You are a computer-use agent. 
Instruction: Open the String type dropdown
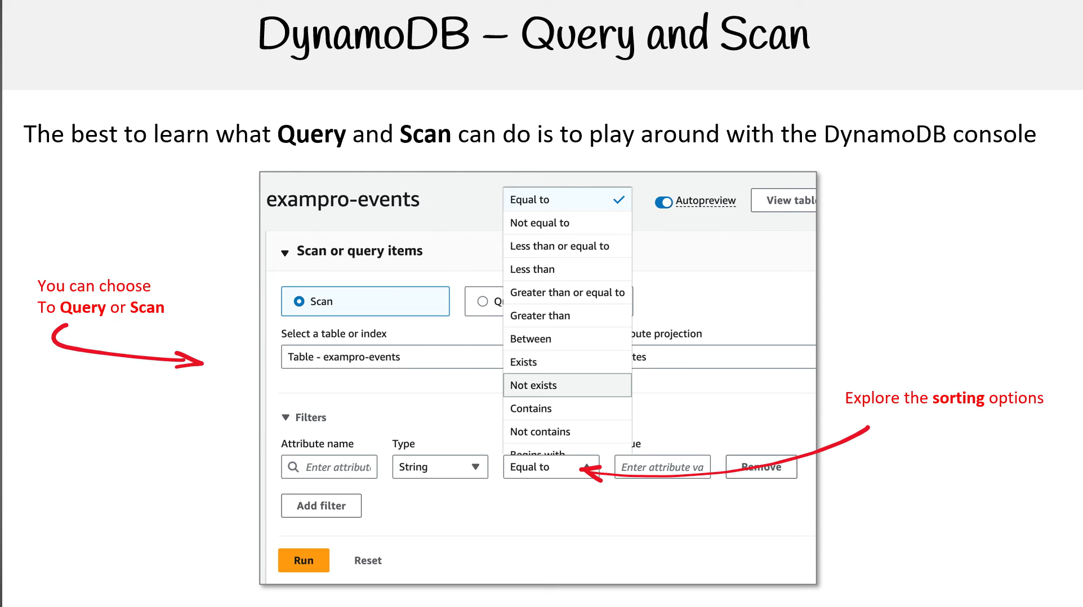pos(440,467)
